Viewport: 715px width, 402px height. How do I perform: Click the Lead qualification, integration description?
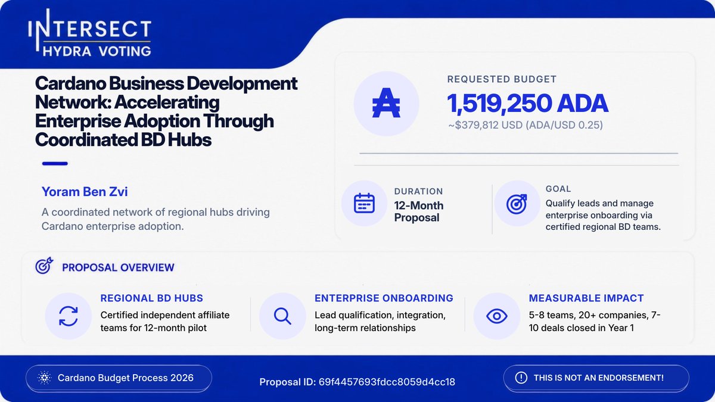[380, 322]
